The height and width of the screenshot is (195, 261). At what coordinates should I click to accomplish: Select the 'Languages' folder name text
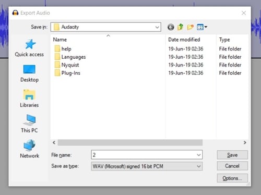[x=74, y=57]
